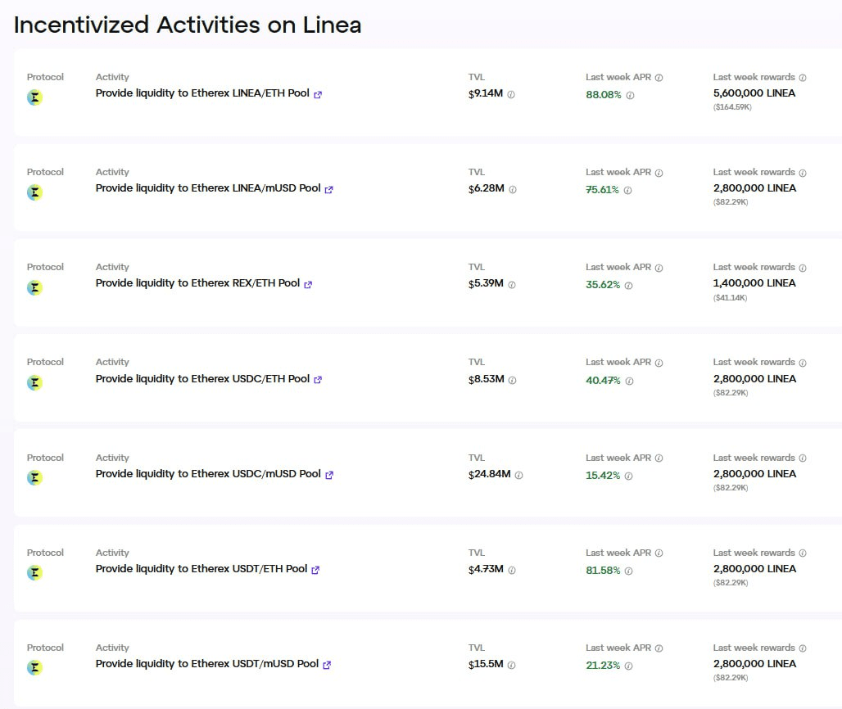Open Provide liquidity to Etherex USDT/ETH Pool link
The image size is (842, 709).
pos(201,569)
